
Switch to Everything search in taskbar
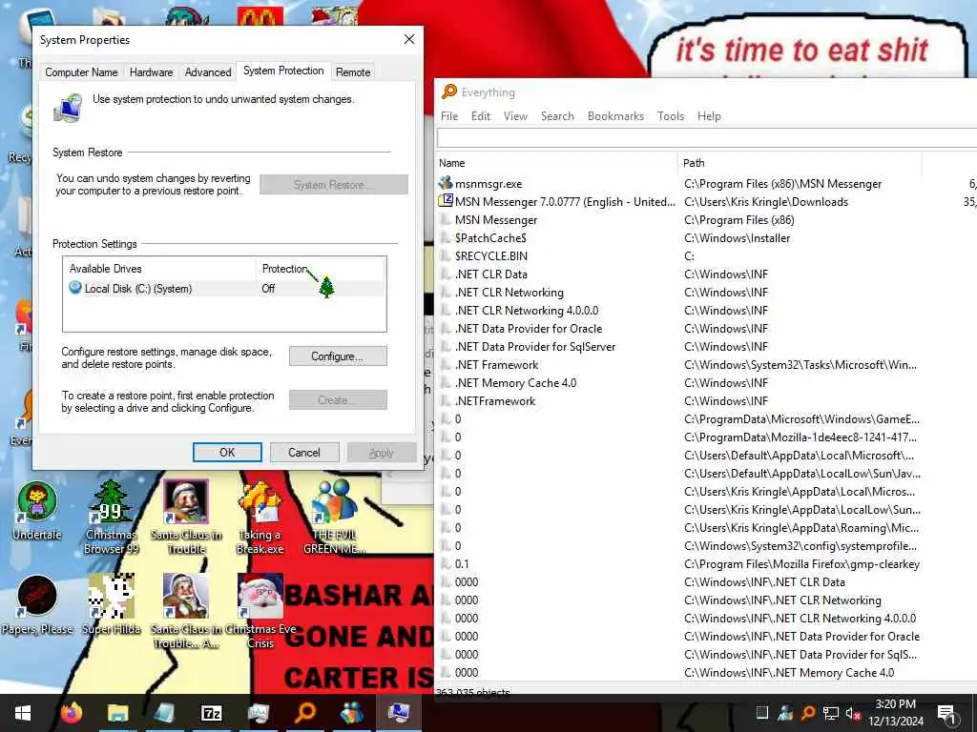click(x=305, y=713)
